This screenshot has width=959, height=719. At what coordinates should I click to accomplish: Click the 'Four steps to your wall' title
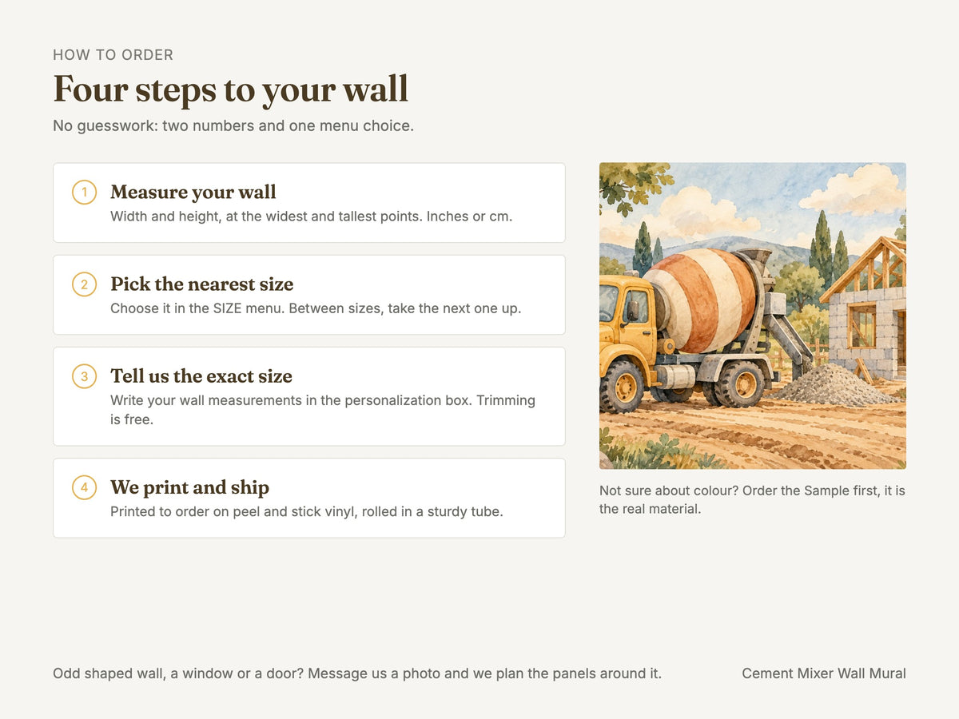[x=230, y=89]
